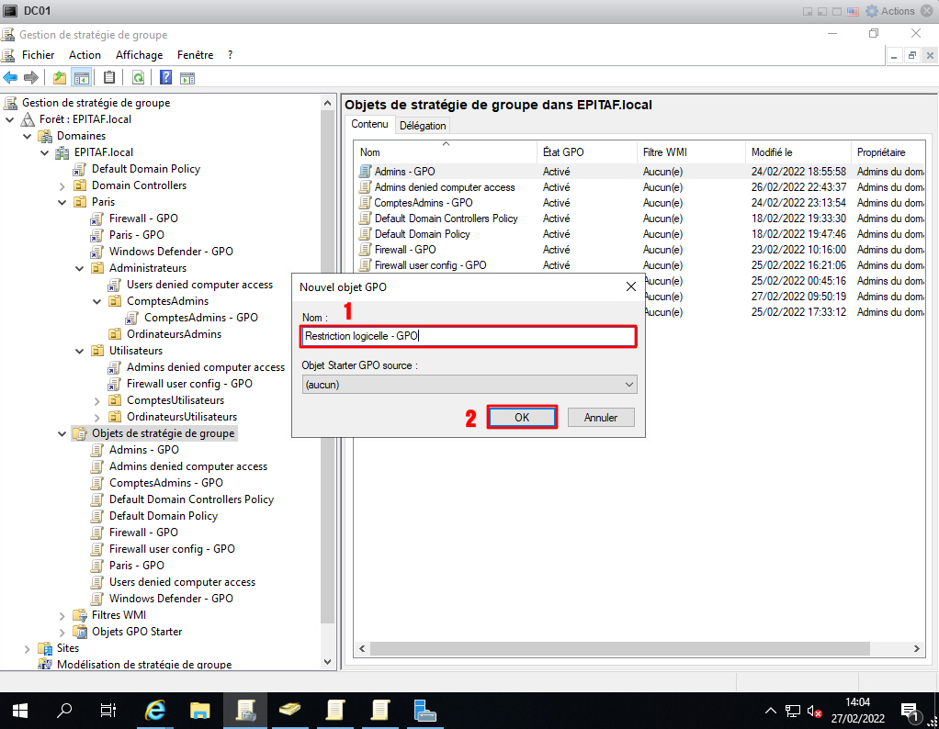Viewport: 939px width, 729px height.
Task: Expand the Filtres WMI tree node
Action: [62, 615]
